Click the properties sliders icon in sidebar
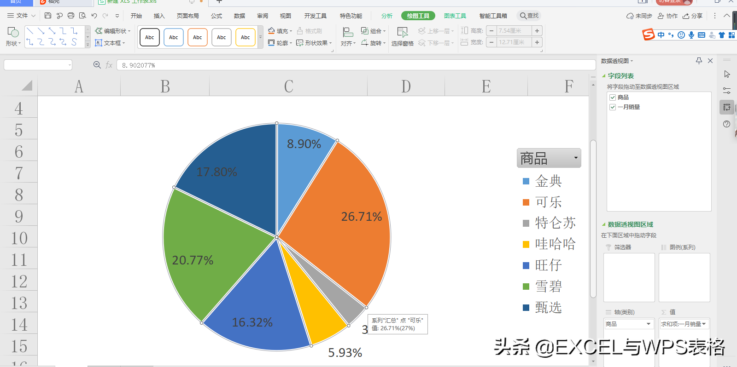 (727, 91)
